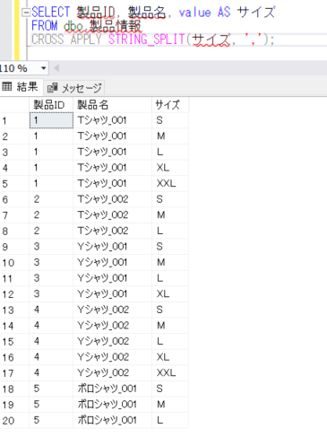Click the results grid icon on 結果 tab
The image size is (327, 446).
(x=7, y=87)
